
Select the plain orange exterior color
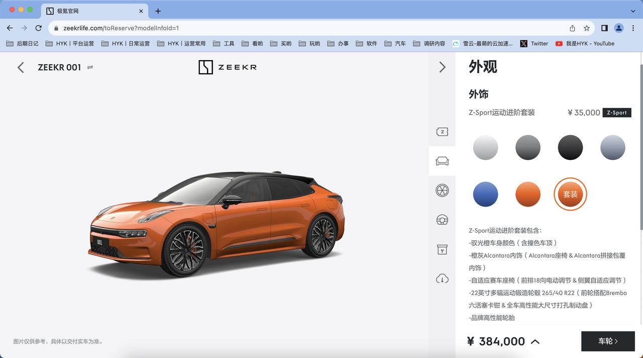(x=528, y=194)
